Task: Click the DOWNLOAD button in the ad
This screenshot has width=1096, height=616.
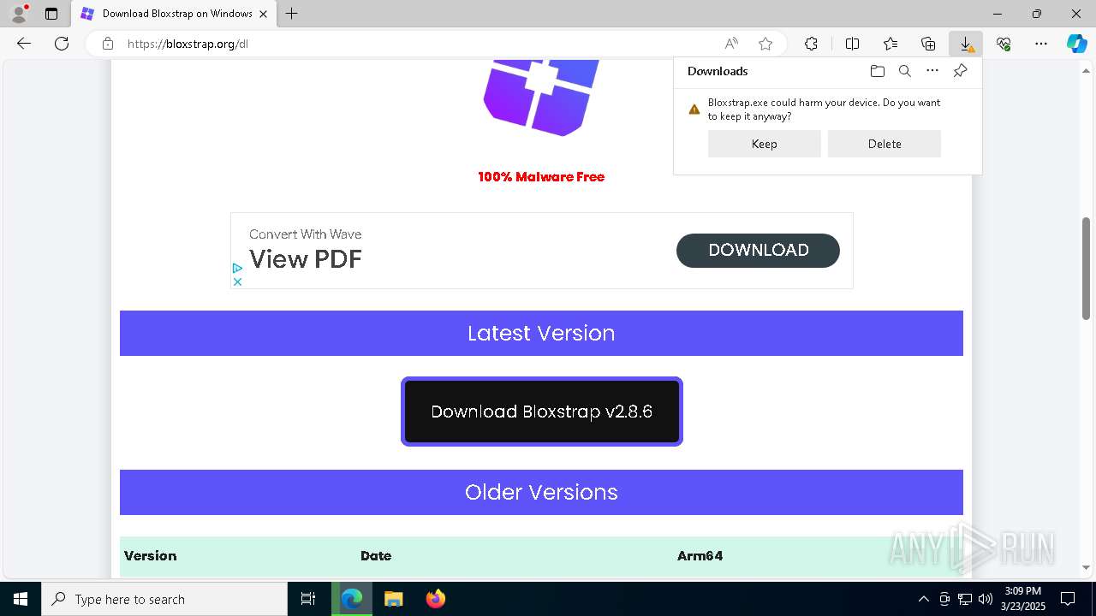Action: [x=758, y=250]
